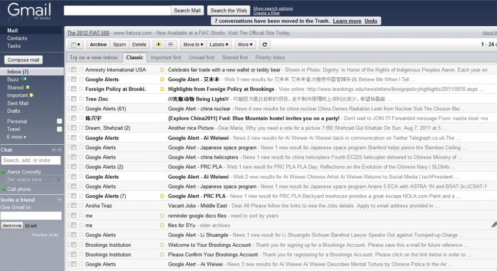497x271 pixels.
Task: Open the Labels dropdown
Action: [x=219, y=44]
